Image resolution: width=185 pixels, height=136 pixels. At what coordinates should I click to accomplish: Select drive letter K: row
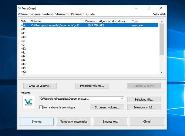(89, 48)
